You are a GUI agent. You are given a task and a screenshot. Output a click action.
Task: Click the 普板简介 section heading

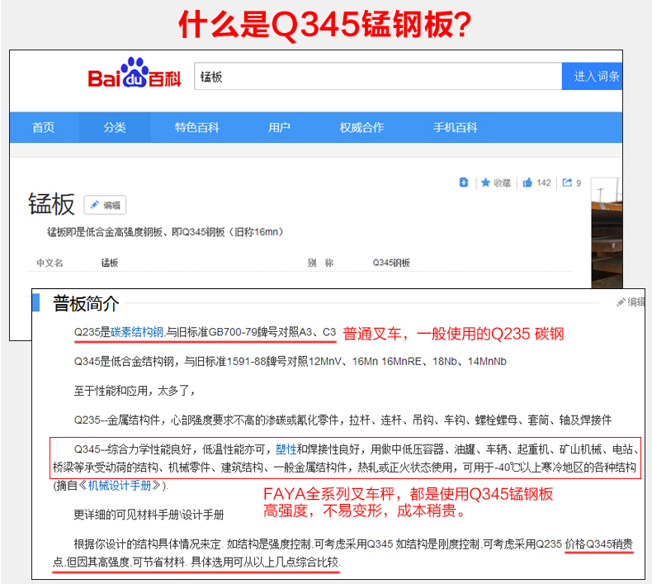pyautogui.click(x=86, y=303)
